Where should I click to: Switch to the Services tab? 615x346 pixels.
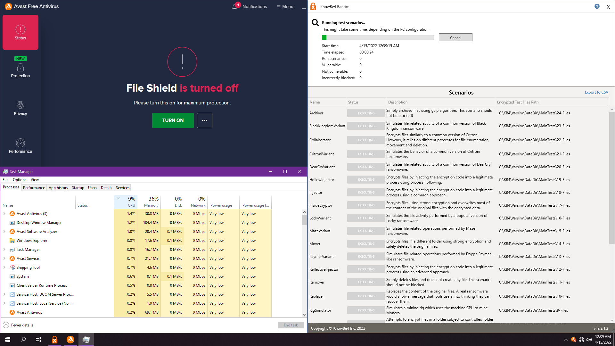point(123,188)
